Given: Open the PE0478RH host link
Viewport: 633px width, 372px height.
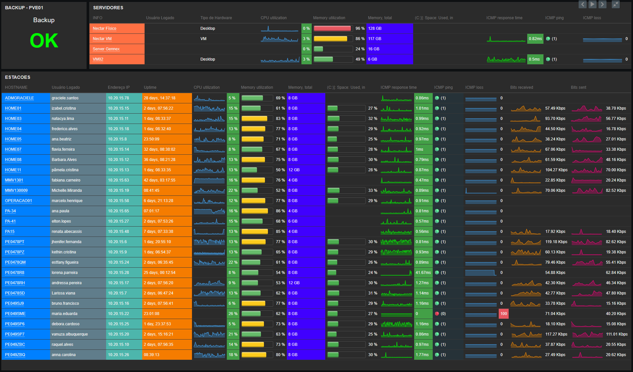Looking at the screenshot, I should coord(15,283).
